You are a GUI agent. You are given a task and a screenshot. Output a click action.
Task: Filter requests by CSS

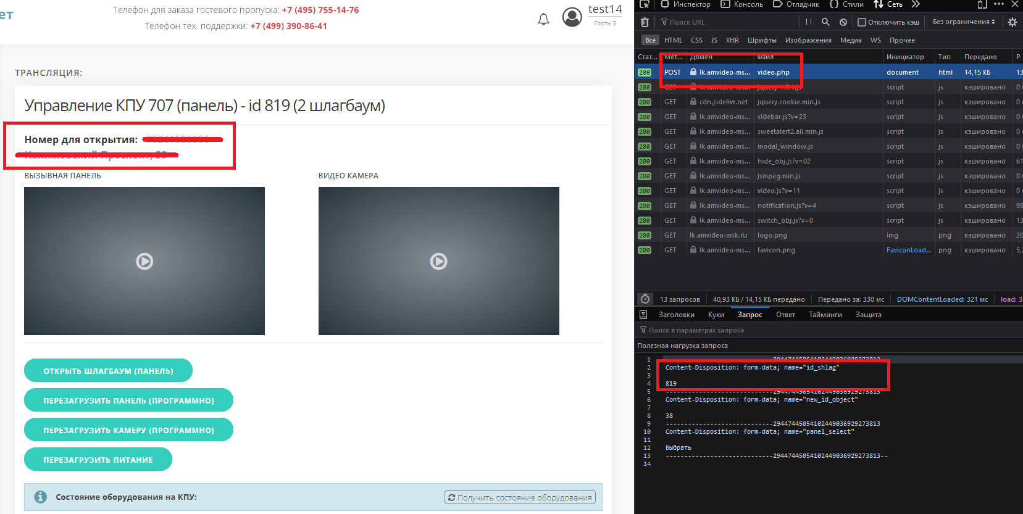(x=696, y=40)
